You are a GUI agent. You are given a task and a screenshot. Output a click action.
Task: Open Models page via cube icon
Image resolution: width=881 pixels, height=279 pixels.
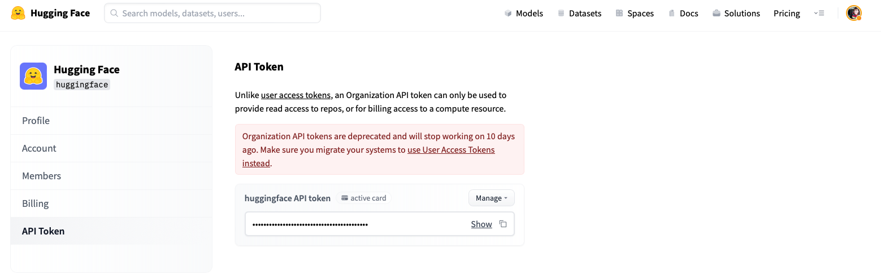point(508,14)
